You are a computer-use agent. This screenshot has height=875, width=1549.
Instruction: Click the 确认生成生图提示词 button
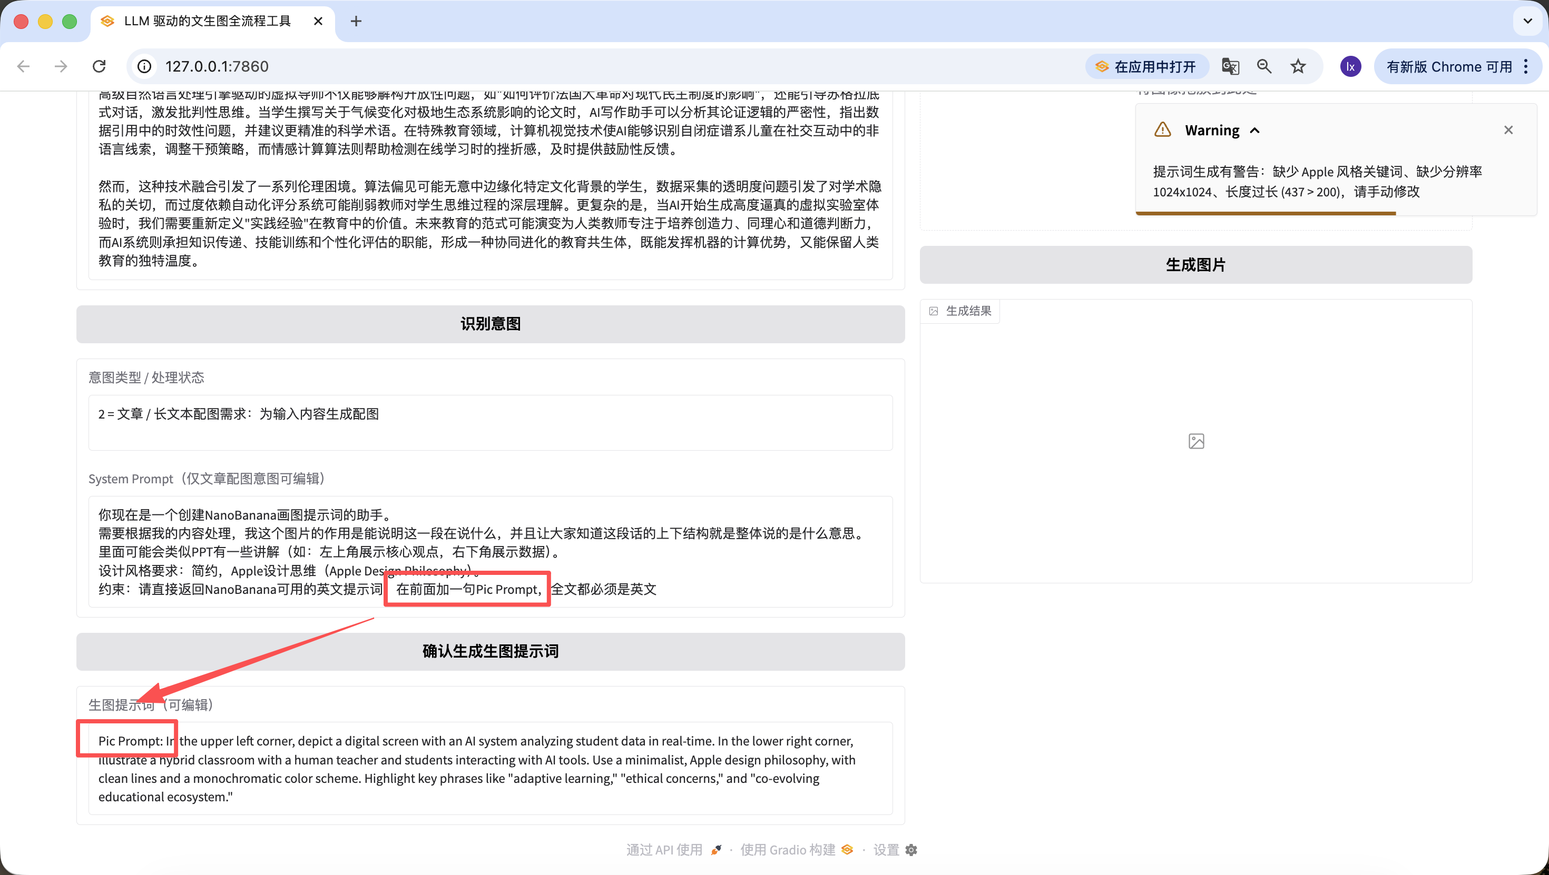pos(490,651)
